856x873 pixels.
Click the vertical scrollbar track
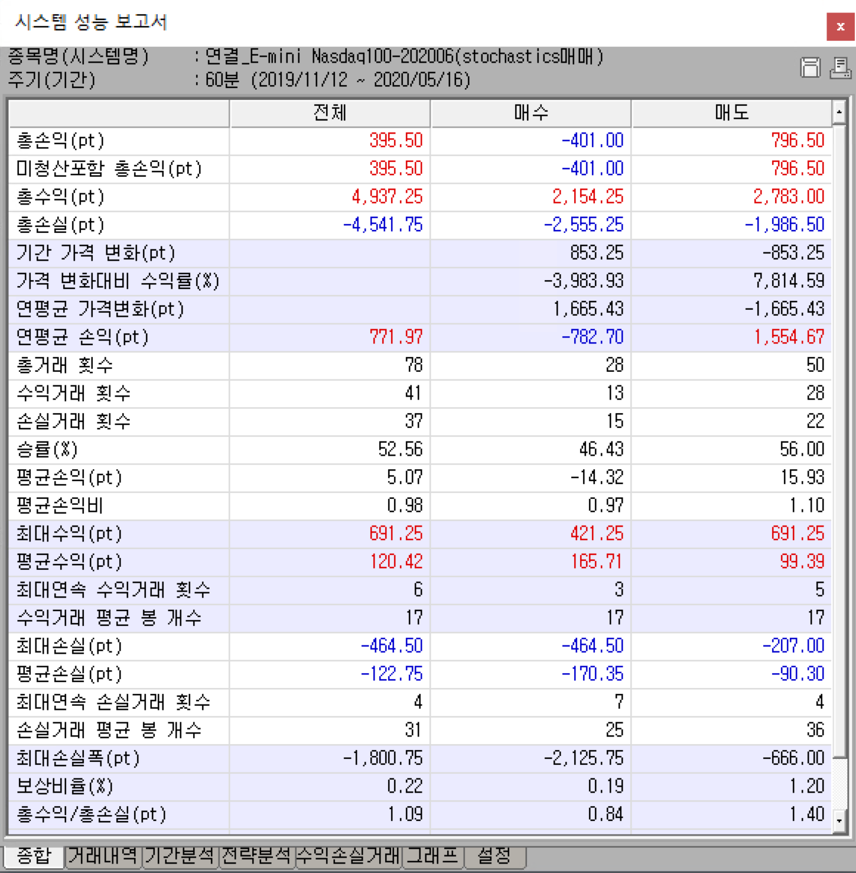(839, 783)
